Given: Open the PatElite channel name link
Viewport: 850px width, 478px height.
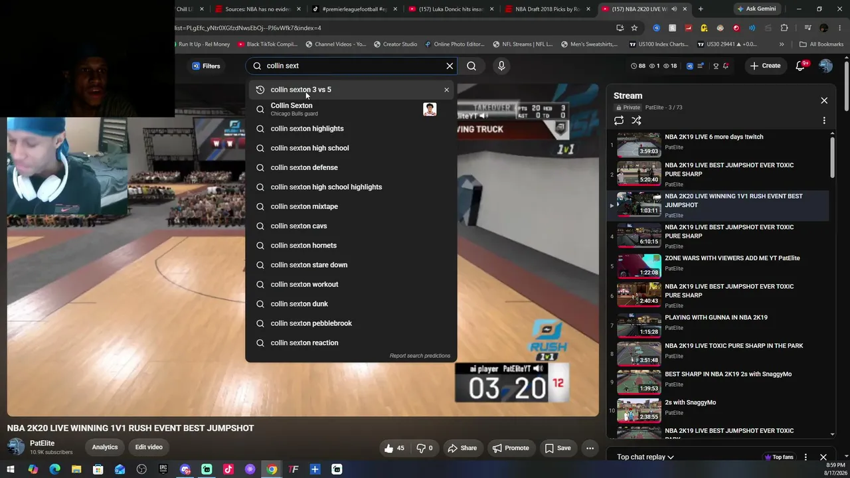Looking at the screenshot, I should coord(42,443).
